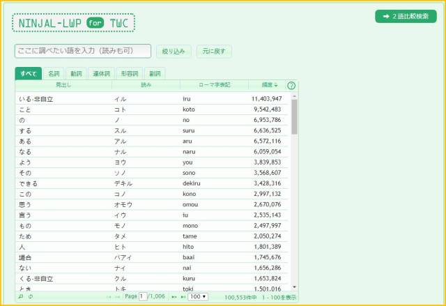This screenshot has height=306, width=446.
Task: Jump to first page using pager arrow
Action: pos(108,297)
